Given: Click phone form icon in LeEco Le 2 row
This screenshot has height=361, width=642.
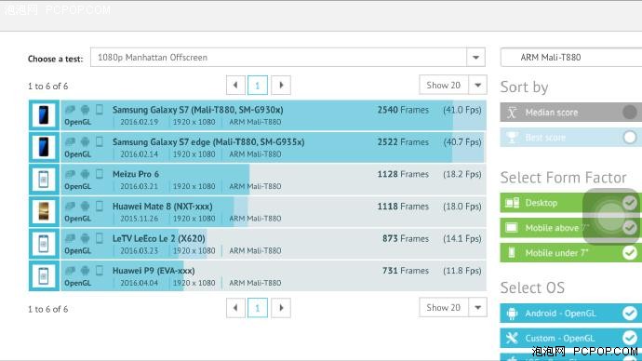Looking at the screenshot, I should coord(99,238).
